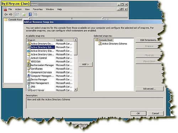The height and width of the screenshot is (133, 178).
Task: Select the Certificates snap-in icon
Action: tap(29, 69)
